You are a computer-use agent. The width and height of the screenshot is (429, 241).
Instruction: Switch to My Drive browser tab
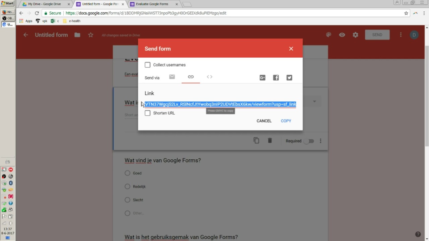[x=45, y=4]
